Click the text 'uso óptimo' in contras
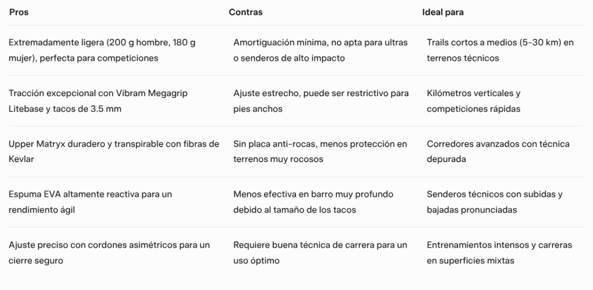Screen dimensions: 593x290 point(257,261)
